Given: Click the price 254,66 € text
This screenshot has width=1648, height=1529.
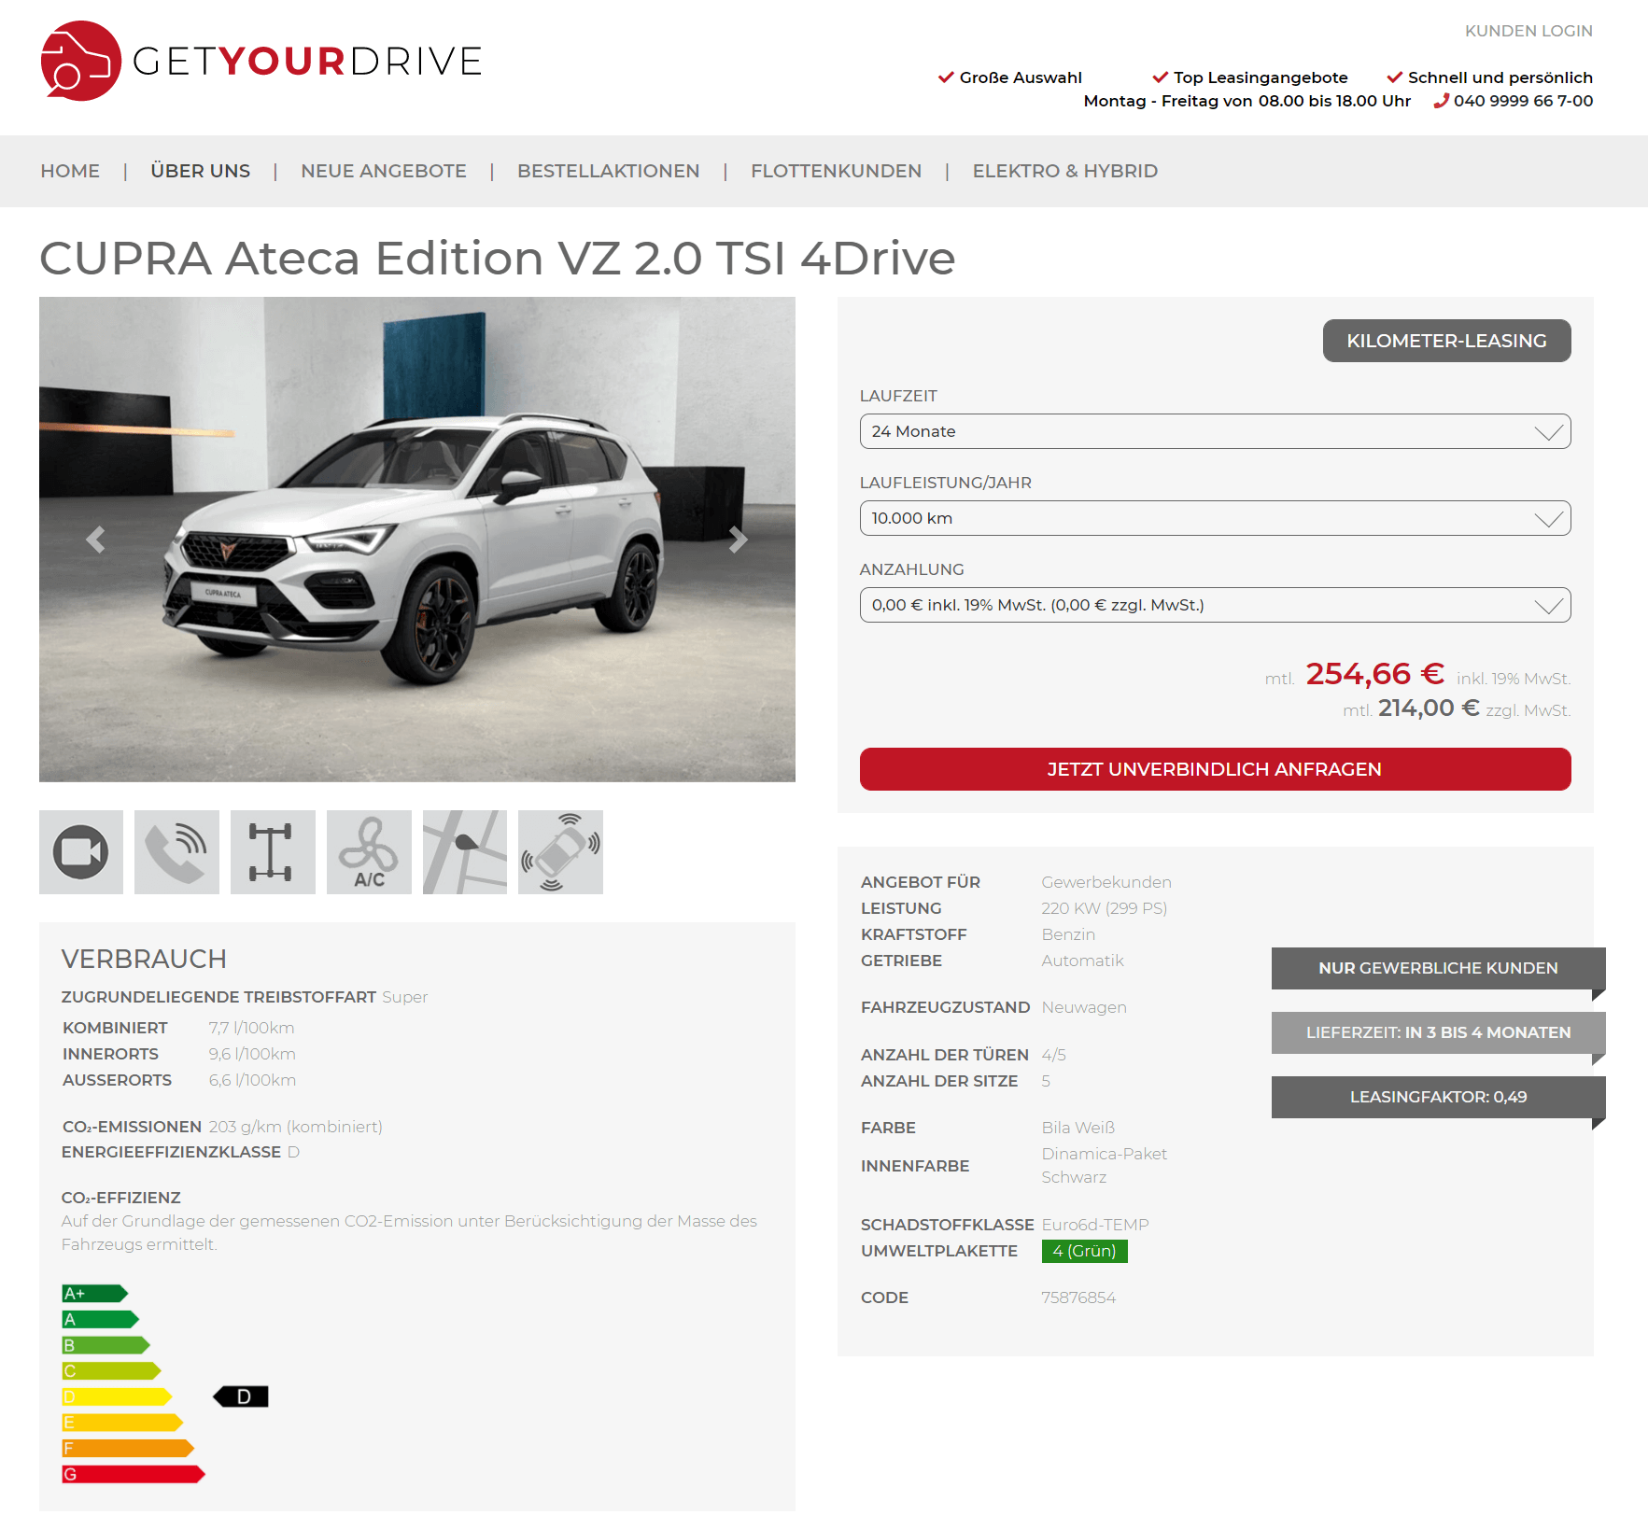Looking at the screenshot, I should click(1374, 674).
